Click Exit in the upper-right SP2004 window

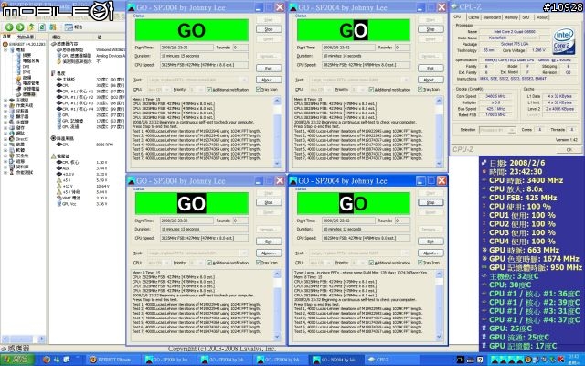point(431,69)
